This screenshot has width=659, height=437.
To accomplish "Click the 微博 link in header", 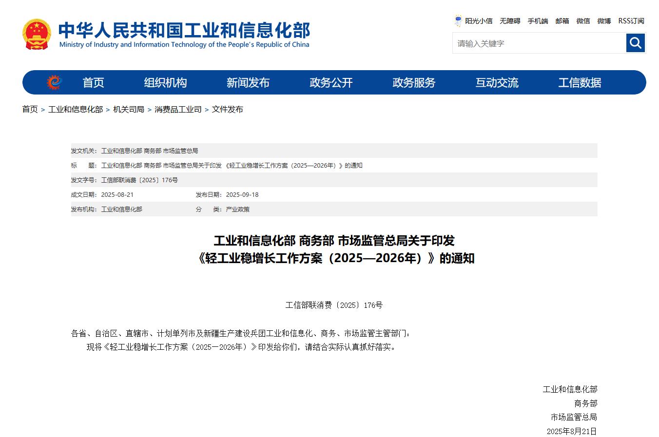I will tap(604, 21).
